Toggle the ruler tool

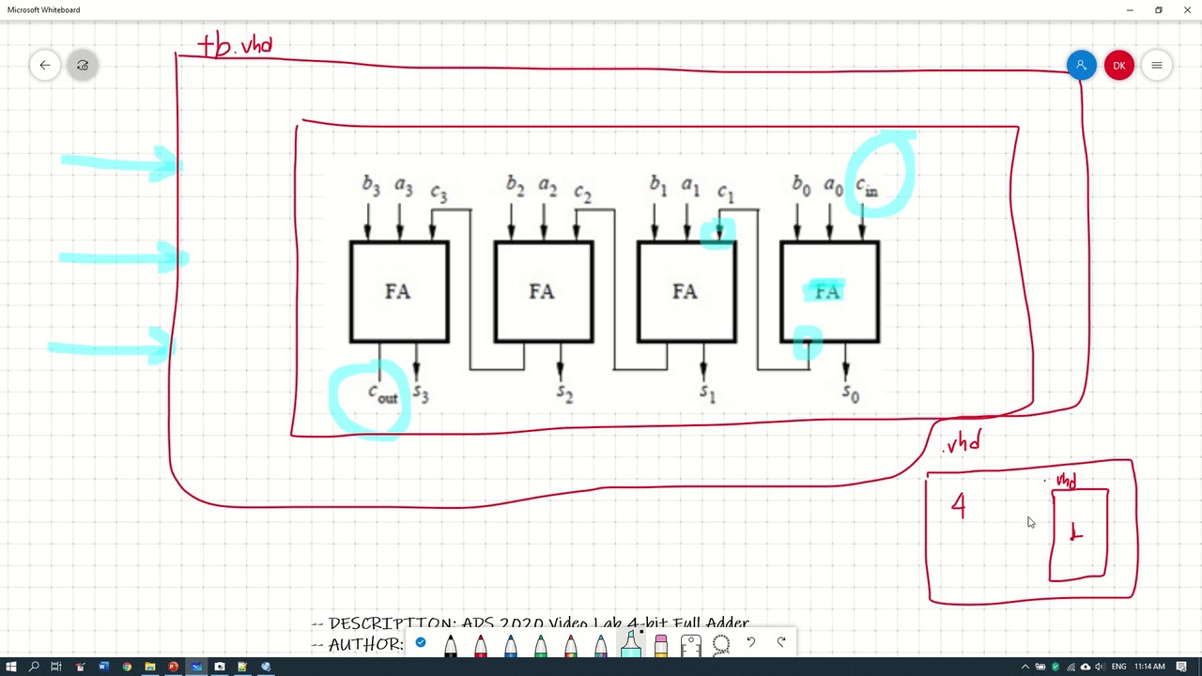(x=691, y=646)
